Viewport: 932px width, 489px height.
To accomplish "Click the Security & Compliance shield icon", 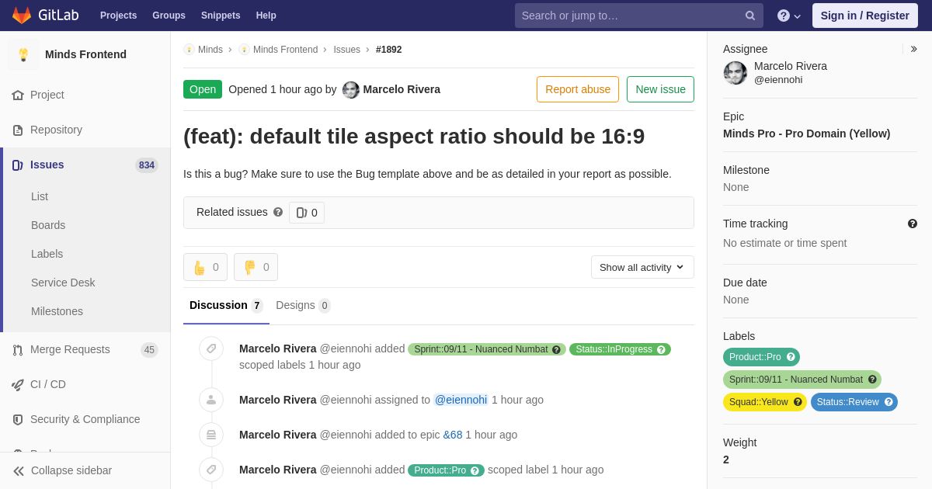I will click(x=18, y=419).
